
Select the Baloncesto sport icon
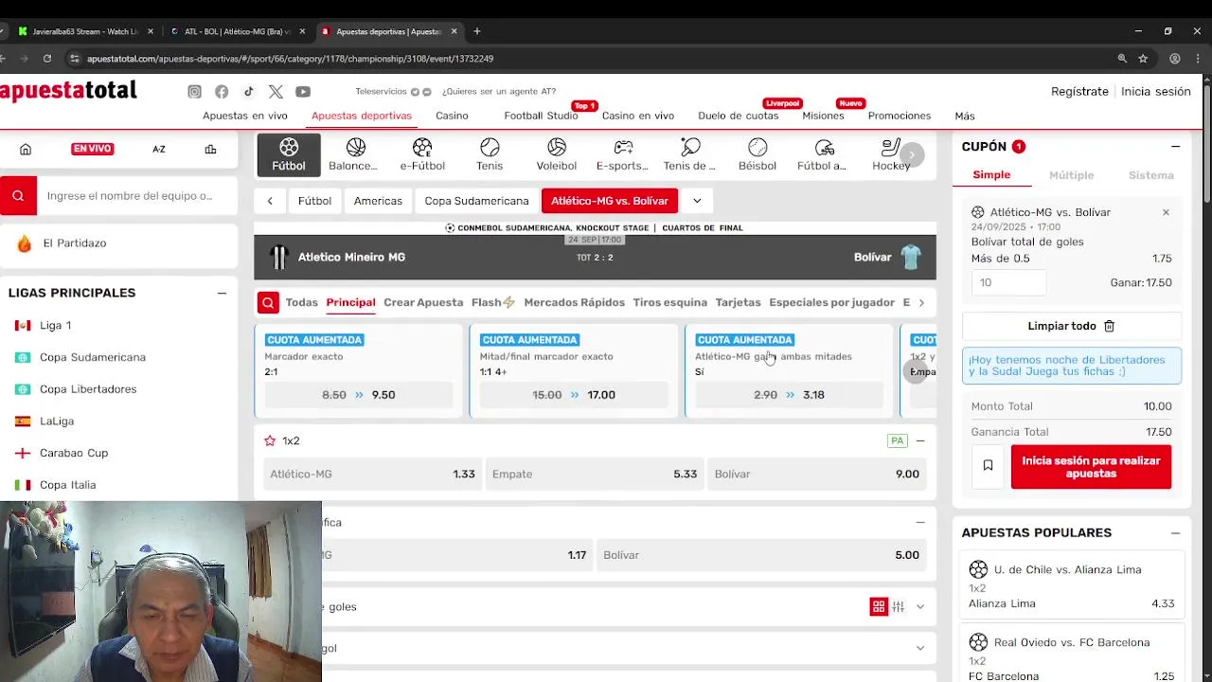click(355, 154)
